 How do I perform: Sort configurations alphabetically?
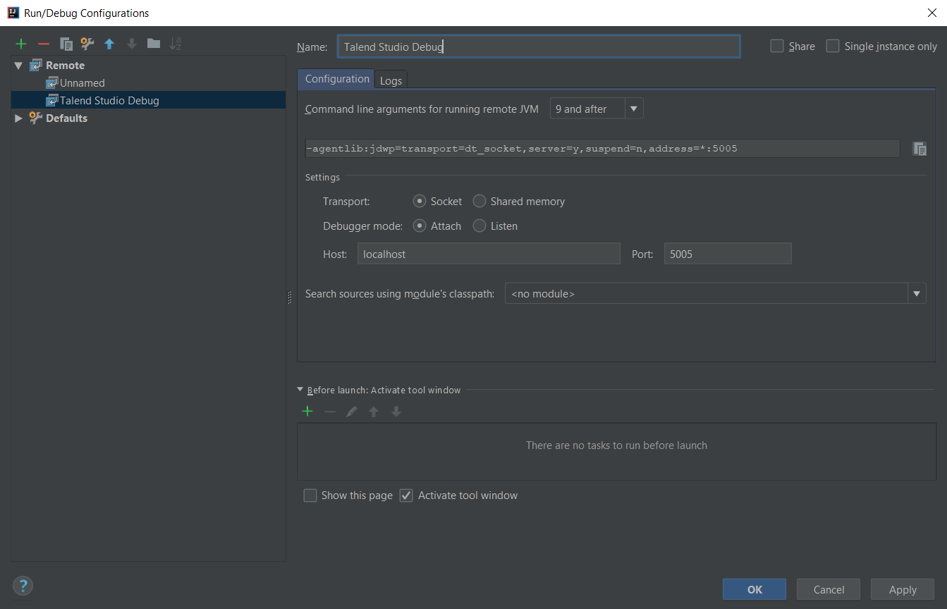(x=176, y=43)
